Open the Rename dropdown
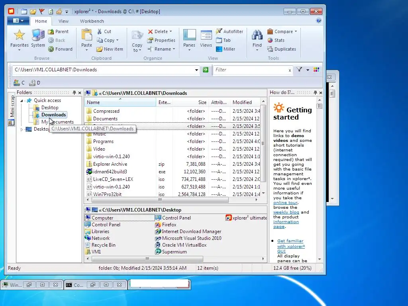Image resolution: width=408 pixels, height=306 pixels. tap(174, 49)
